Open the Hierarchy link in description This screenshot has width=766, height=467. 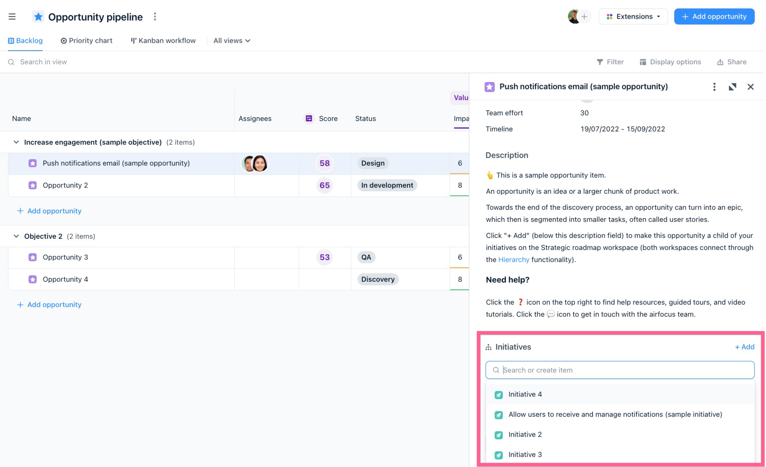(x=514, y=260)
